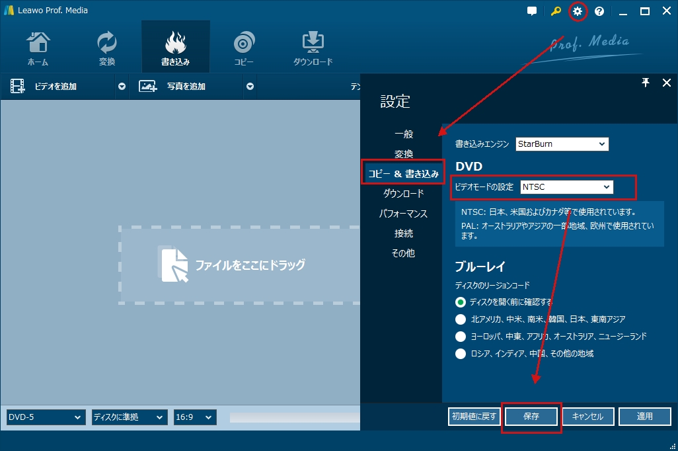Click the Leawo app logo icon
The width and height of the screenshot is (678, 451).
9,10
